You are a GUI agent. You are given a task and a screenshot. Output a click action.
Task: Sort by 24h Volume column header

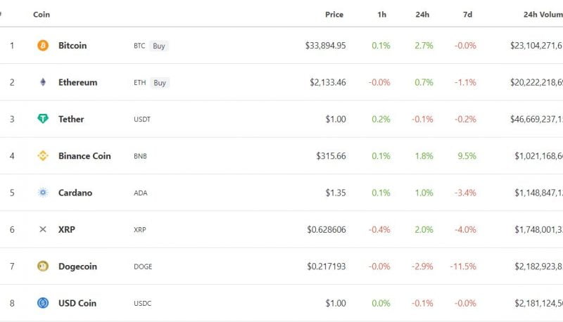coord(543,14)
